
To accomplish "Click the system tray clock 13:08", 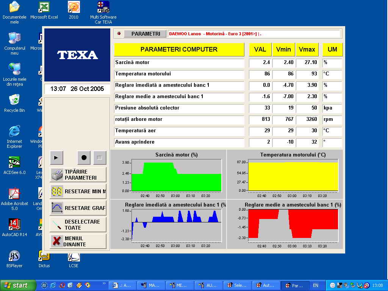I will pos(377,286).
